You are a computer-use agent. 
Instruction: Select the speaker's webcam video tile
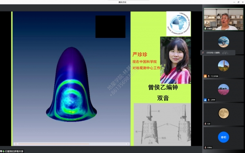click(x=223, y=19)
